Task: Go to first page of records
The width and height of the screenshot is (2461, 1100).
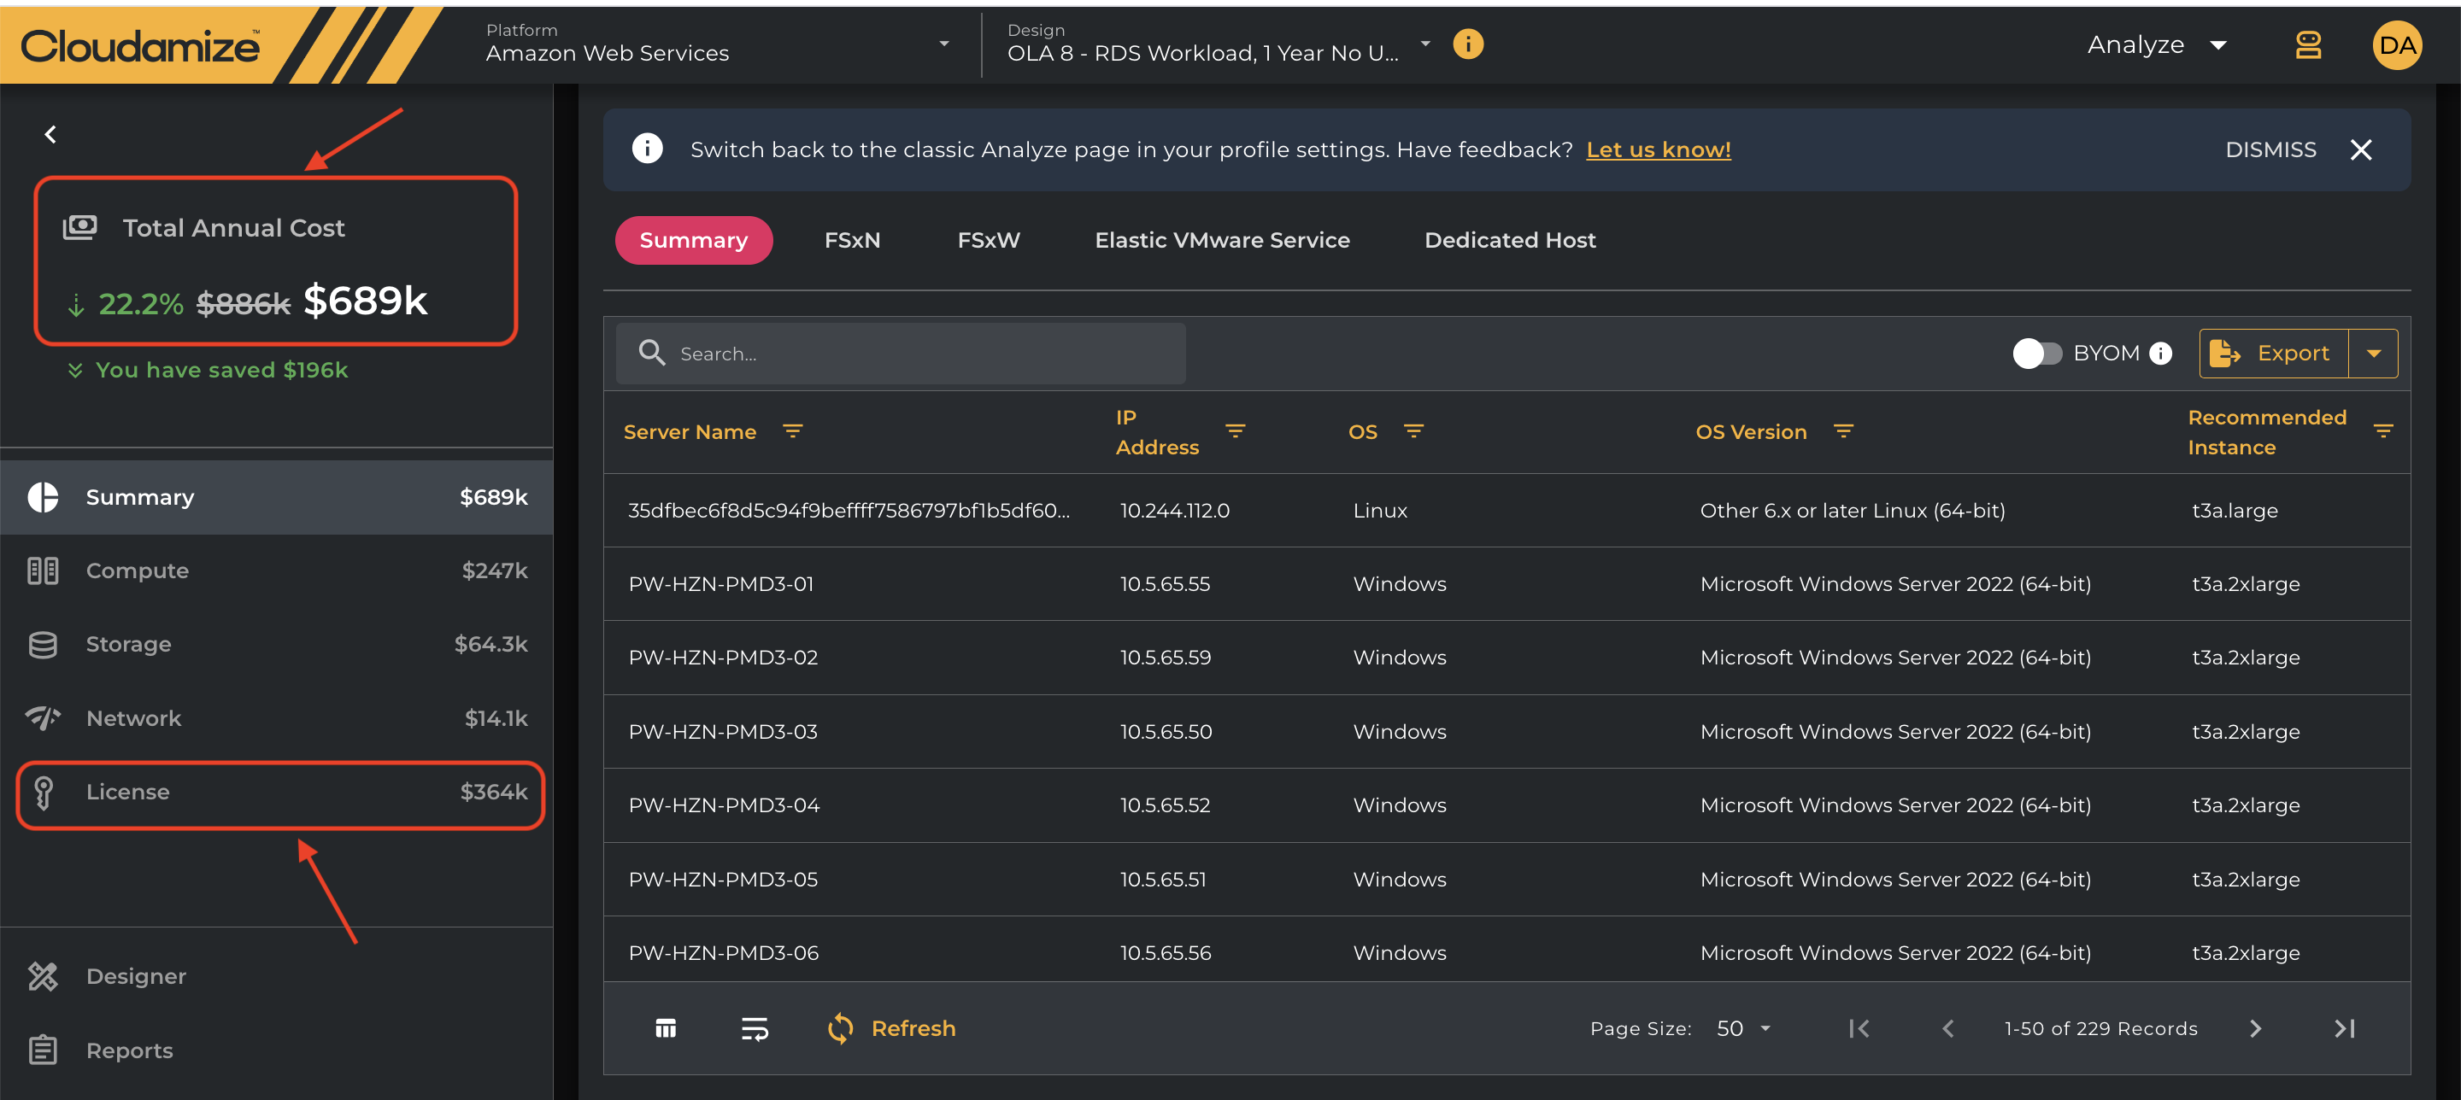Action: [x=1859, y=1027]
